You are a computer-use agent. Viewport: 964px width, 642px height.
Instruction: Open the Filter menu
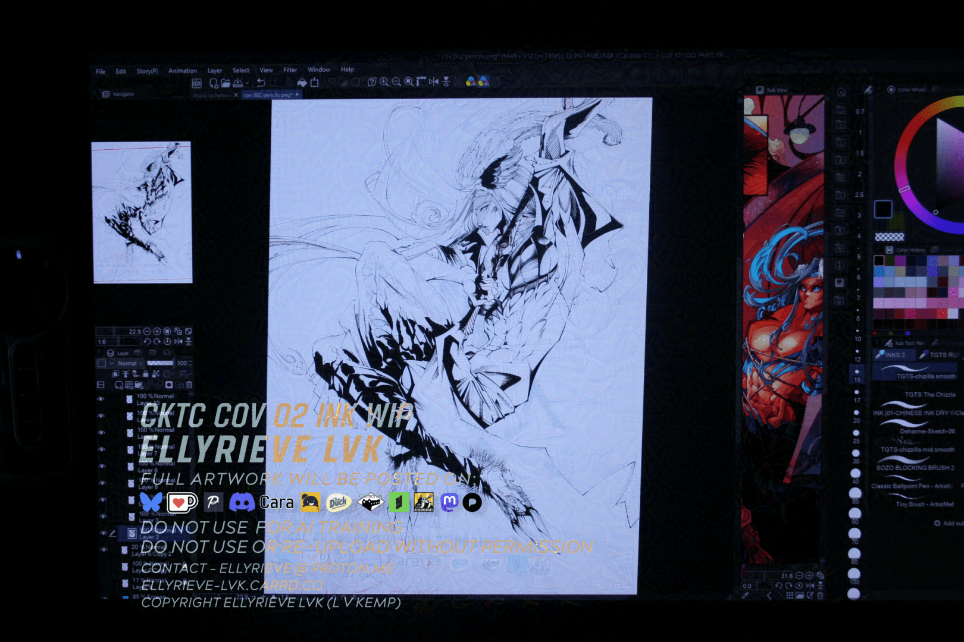click(x=290, y=70)
